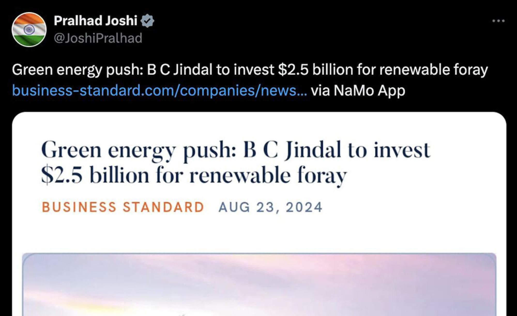Click the AUG 23, 2024 date
The width and height of the screenshot is (517, 316).
[x=270, y=207]
